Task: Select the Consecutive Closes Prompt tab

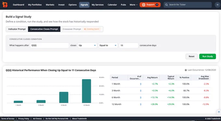Action: (44, 29)
